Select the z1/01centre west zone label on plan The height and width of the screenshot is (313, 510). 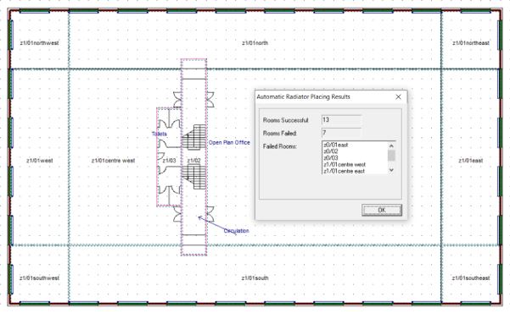click(113, 161)
